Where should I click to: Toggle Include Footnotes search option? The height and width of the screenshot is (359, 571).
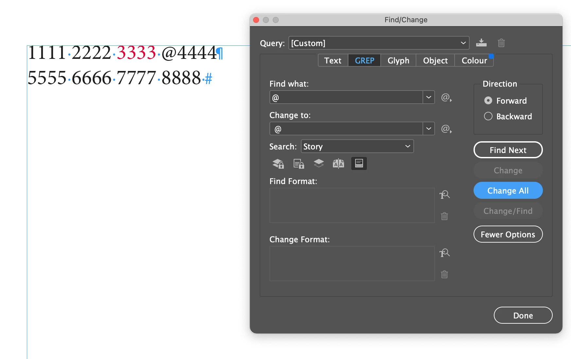(x=359, y=163)
